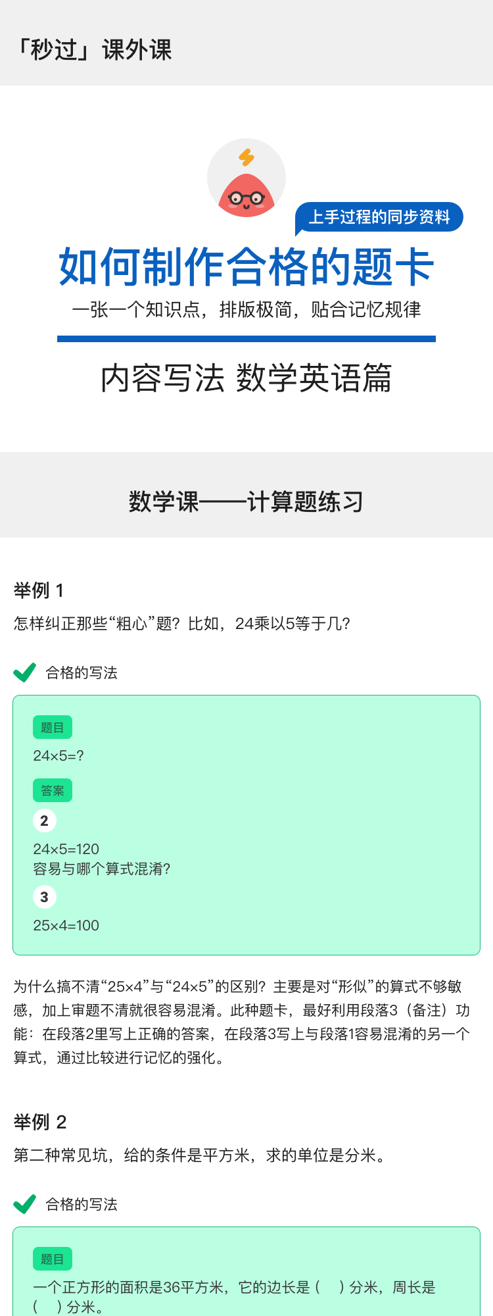Click the 举例 1 heading
The width and height of the screenshot is (493, 1316).
pyautogui.click(x=39, y=590)
